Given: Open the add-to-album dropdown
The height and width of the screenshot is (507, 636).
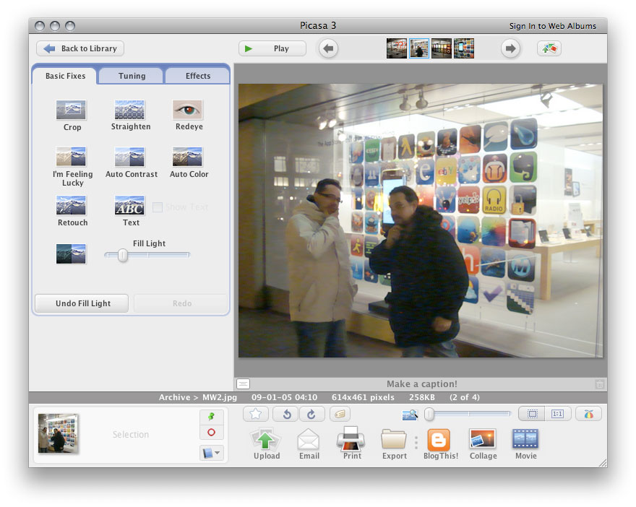Looking at the screenshot, I should [x=211, y=453].
